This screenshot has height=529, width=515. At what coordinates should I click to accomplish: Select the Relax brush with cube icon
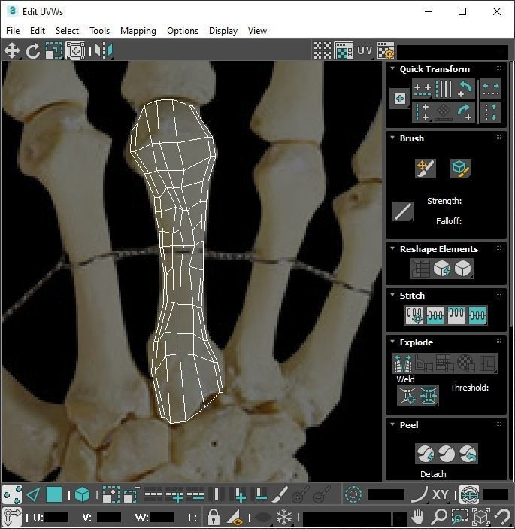coord(460,169)
